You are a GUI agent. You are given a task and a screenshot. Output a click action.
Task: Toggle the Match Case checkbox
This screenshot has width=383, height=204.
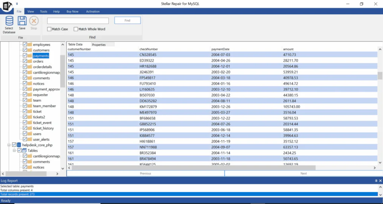(x=49, y=29)
